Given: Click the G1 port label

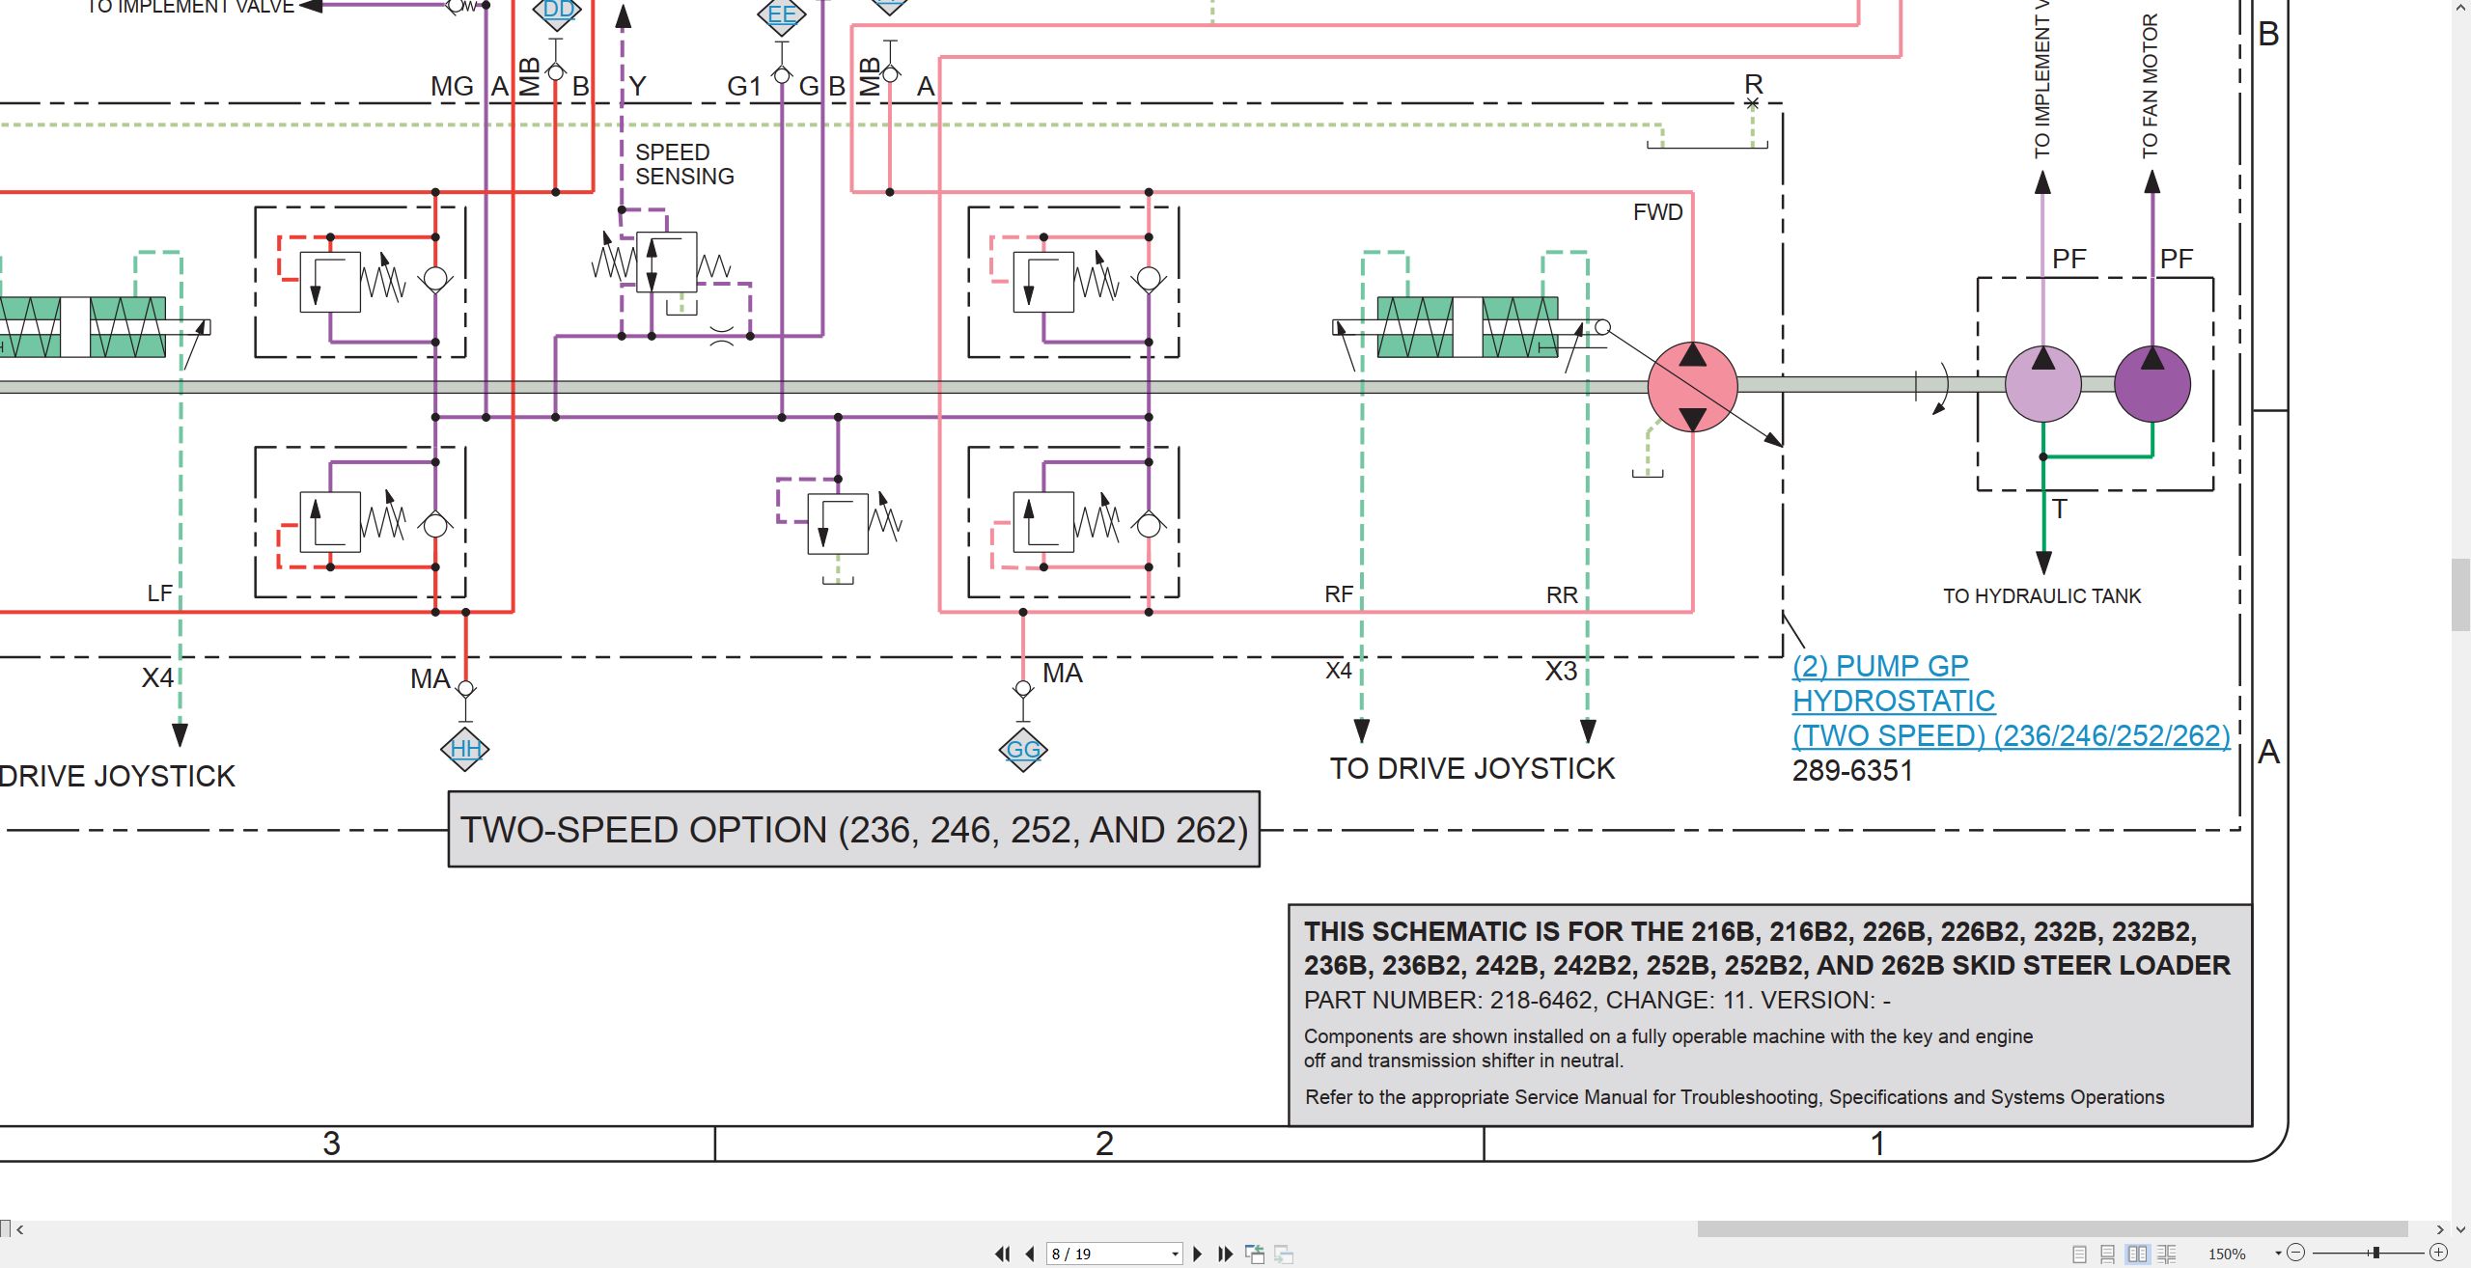Looking at the screenshot, I should [744, 87].
